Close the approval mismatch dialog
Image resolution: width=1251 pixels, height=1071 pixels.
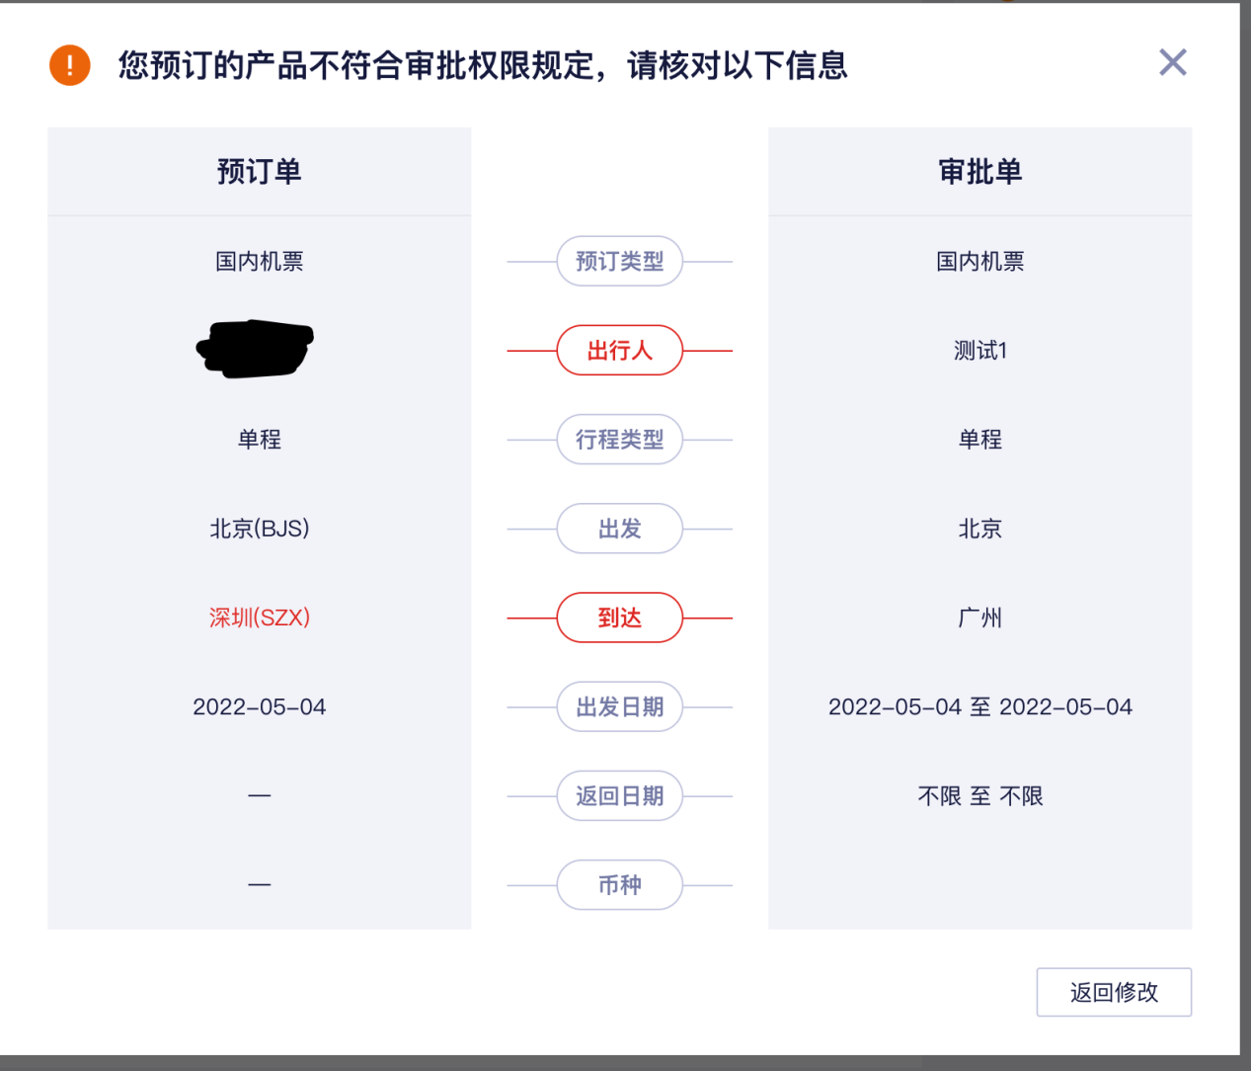point(1172,63)
